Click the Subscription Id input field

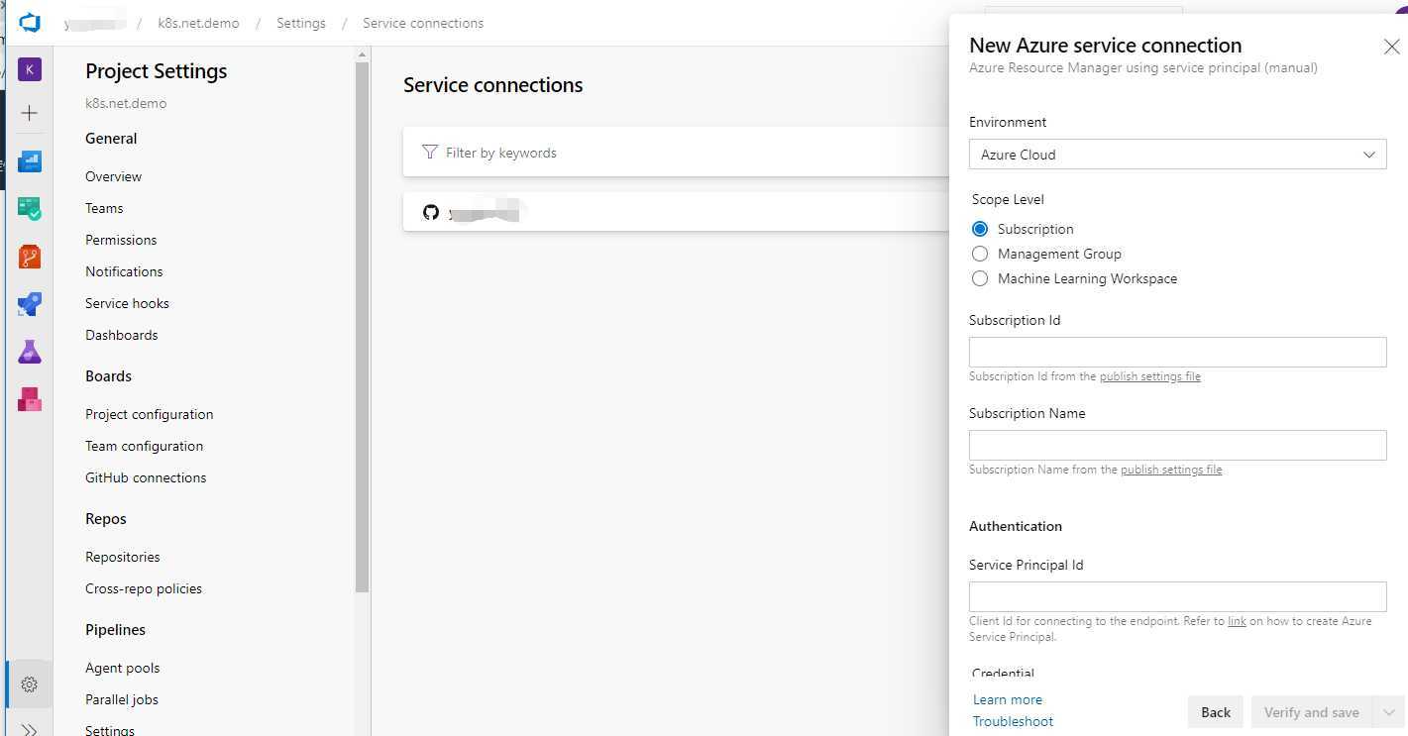pos(1177,352)
